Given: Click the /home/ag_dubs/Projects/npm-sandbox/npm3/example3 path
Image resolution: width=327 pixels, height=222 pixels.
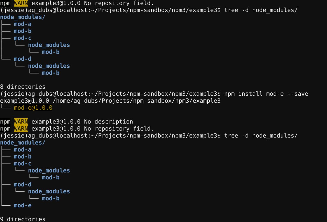Looking at the screenshot, I should point(138,101).
